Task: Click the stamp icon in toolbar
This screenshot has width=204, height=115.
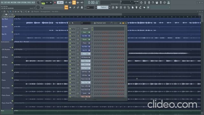Action: pyautogui.click(x=82, y=8)
